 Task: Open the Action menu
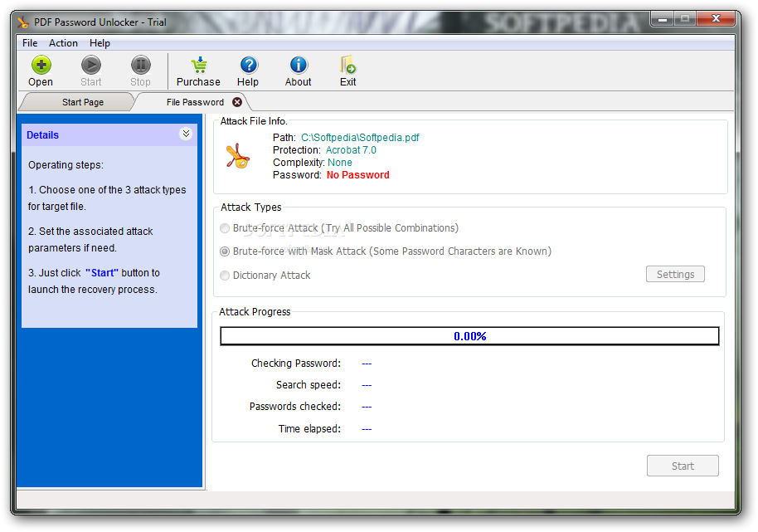tap(63, 43)
